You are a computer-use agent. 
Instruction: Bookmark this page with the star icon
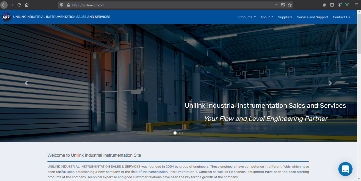(x=290, y=5)
